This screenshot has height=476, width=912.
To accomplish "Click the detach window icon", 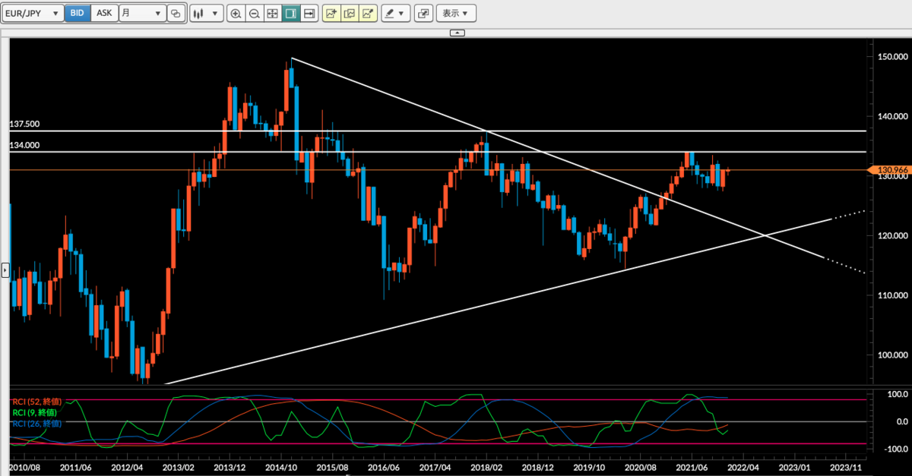I will pos(423,13).
